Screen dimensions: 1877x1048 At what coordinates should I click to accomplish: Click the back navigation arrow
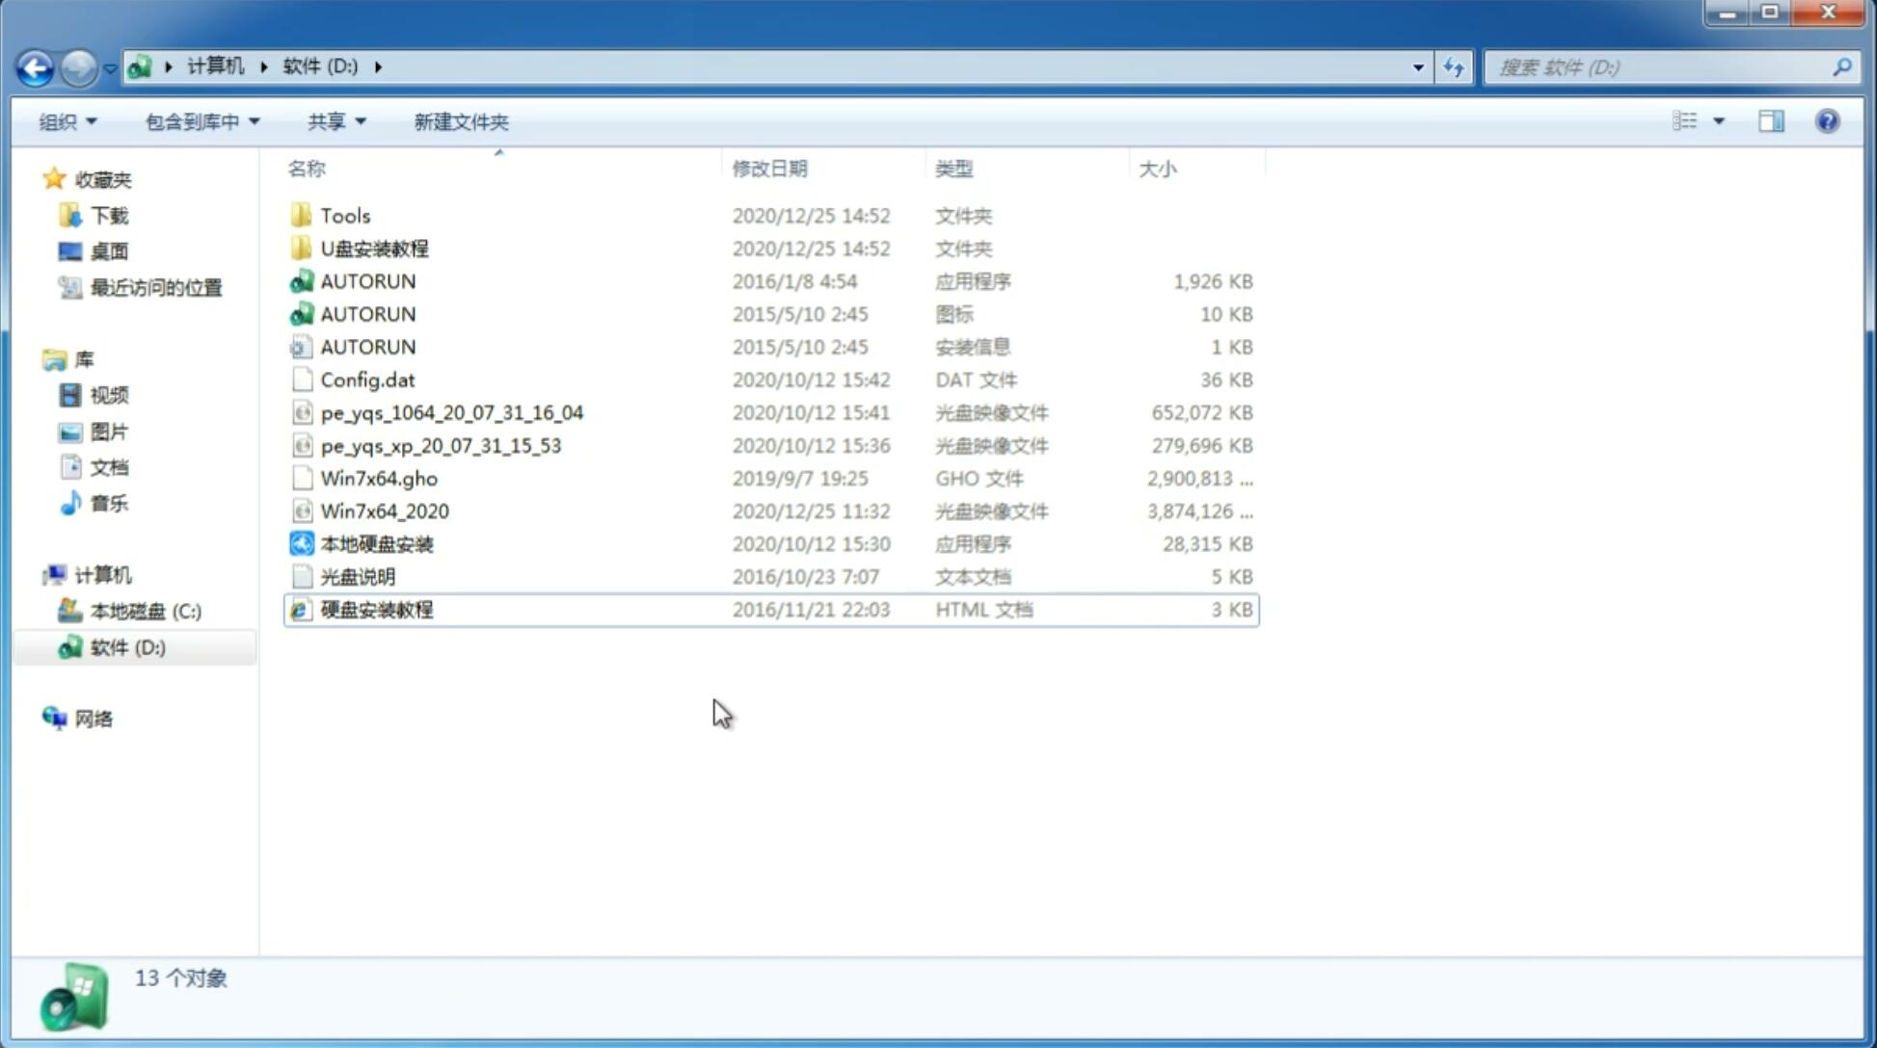tap(35, 65)
